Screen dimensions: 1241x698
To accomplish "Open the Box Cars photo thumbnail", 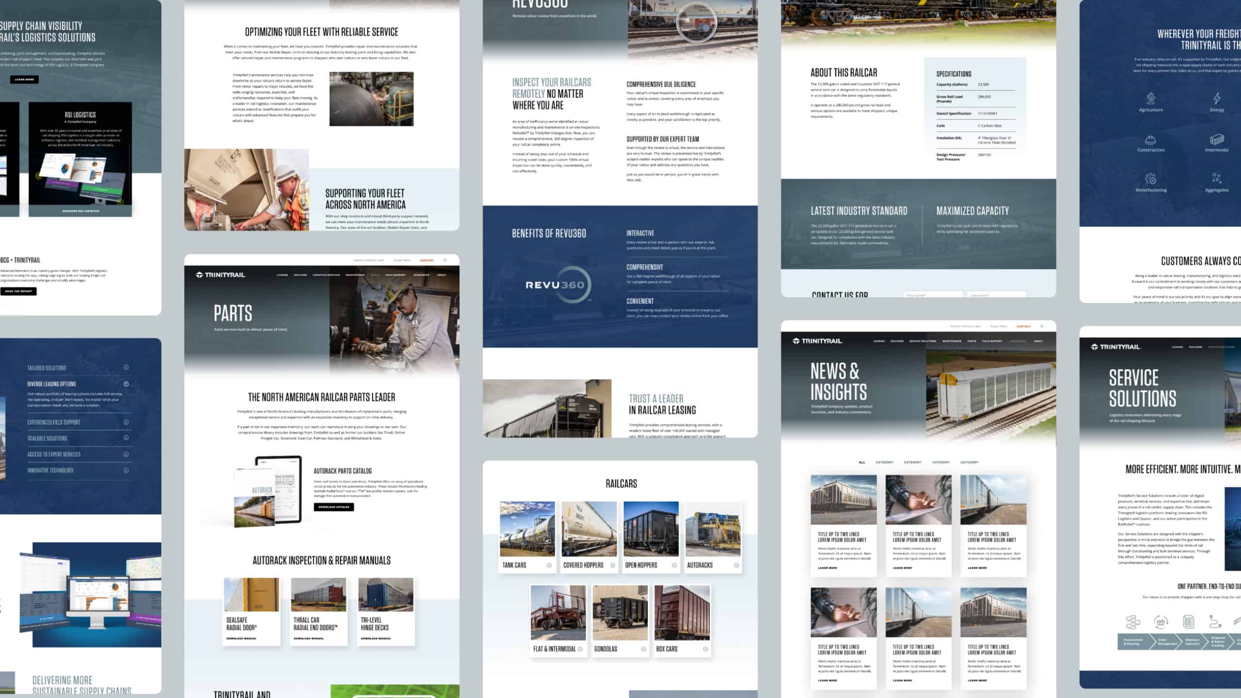I will 682,613.
